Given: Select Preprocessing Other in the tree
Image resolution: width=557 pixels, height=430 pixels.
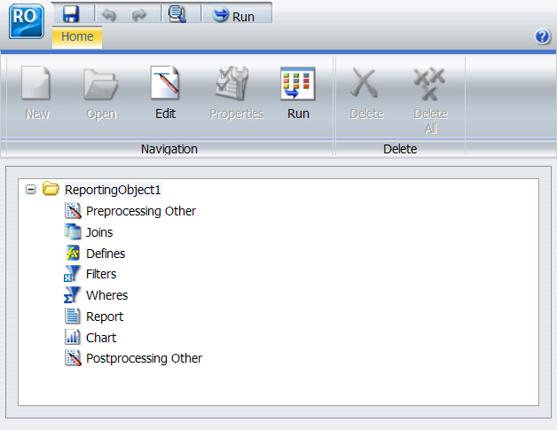Looking at the screenshot, I should 141,211.
